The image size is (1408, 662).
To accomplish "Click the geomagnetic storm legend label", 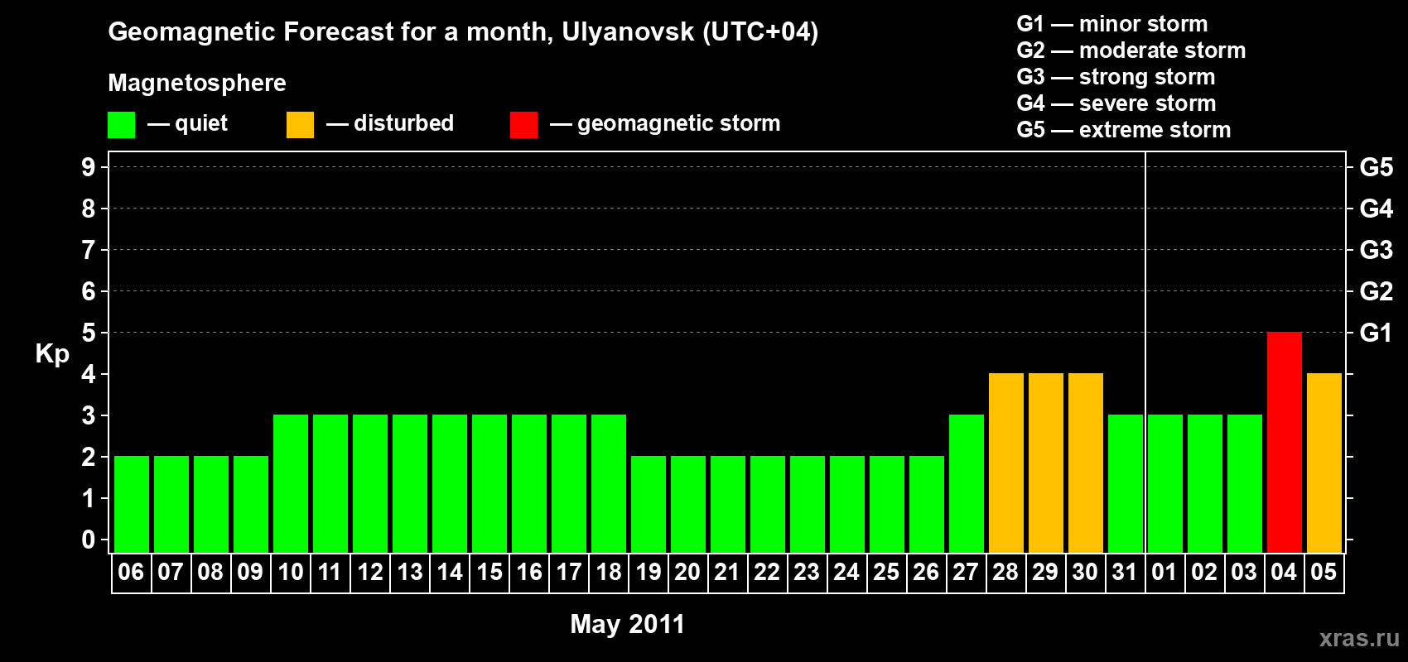I will (679, 124).
